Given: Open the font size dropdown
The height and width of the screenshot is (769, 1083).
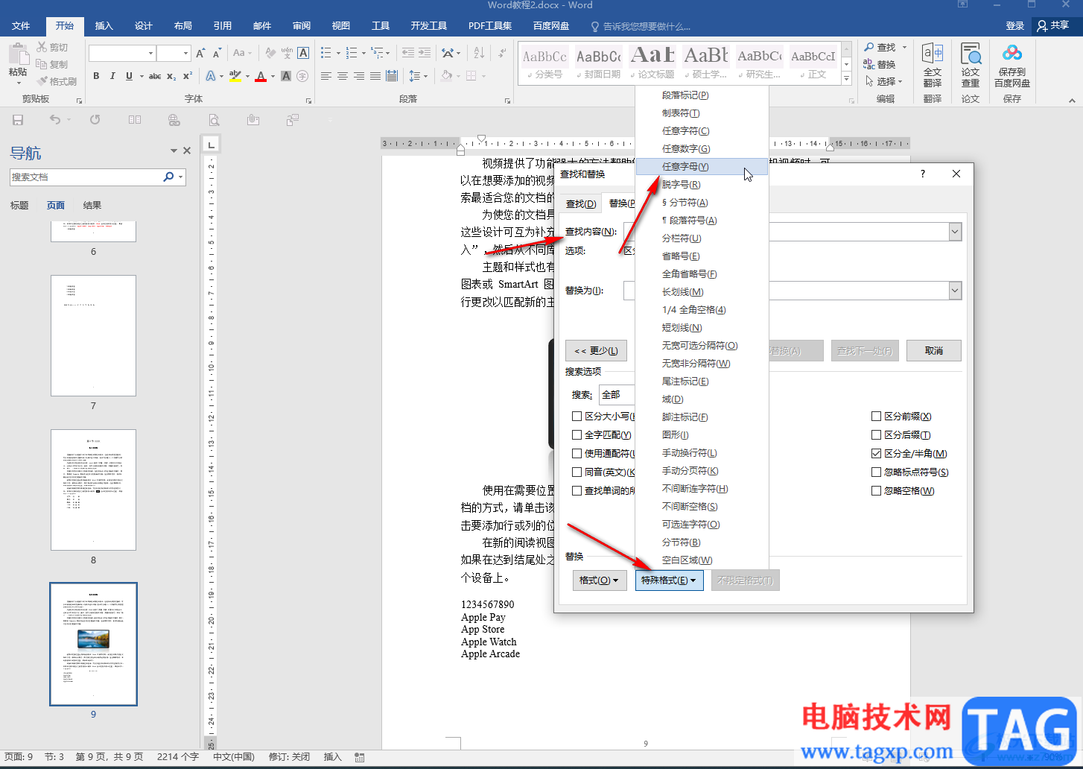Looking at the screenshot, I should tap(185, 53).
